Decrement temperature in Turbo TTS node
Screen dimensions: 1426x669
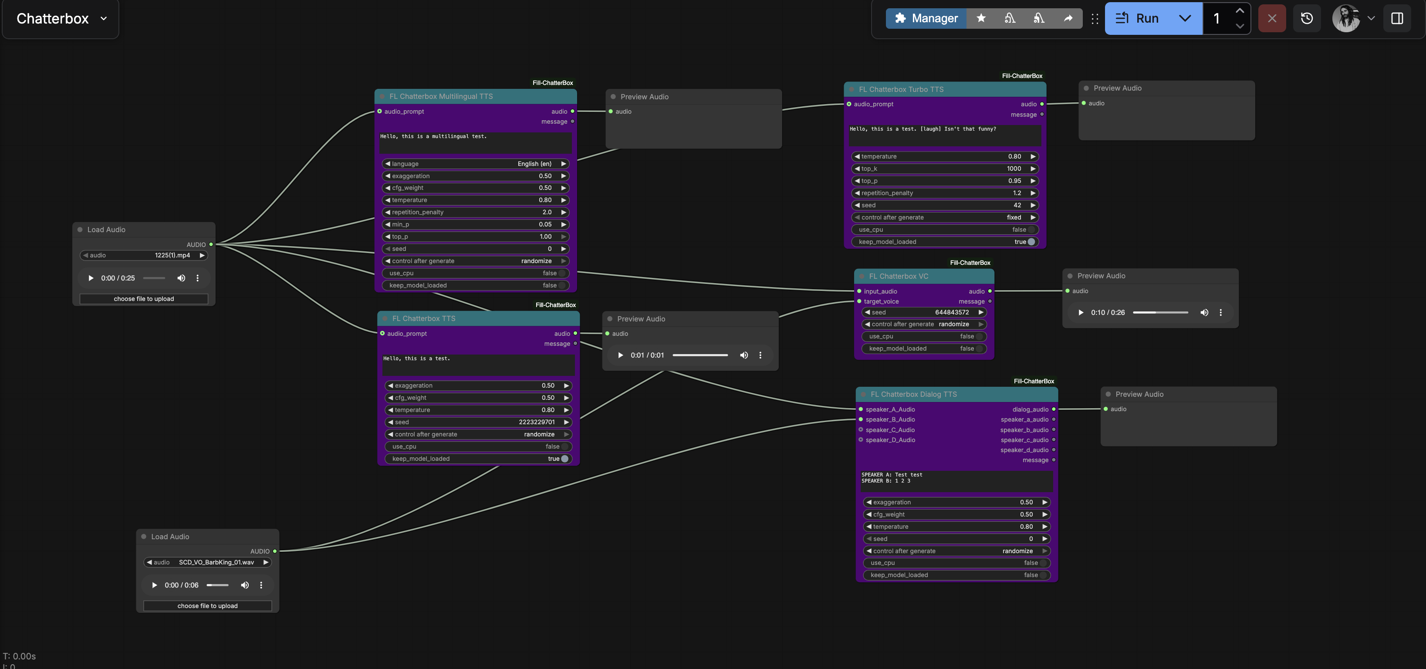coord(857,157)
